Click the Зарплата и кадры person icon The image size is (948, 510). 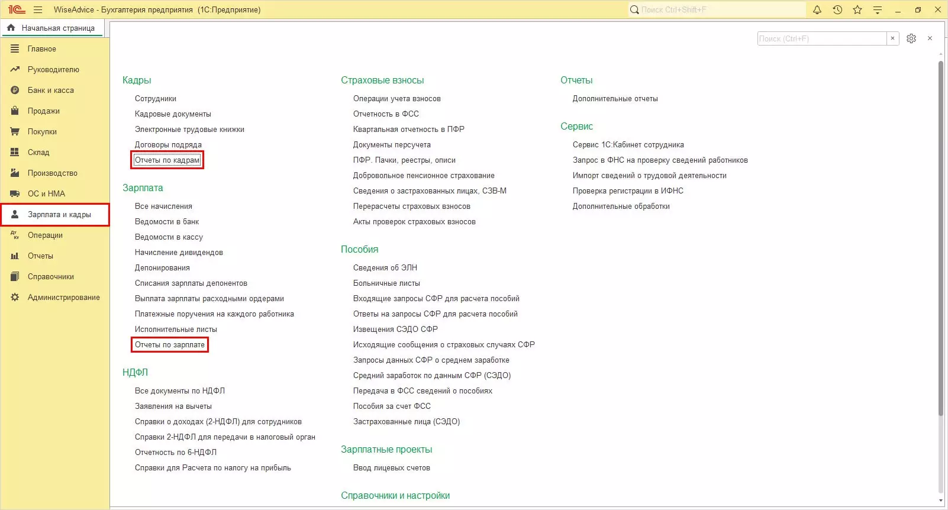[15, 214]
